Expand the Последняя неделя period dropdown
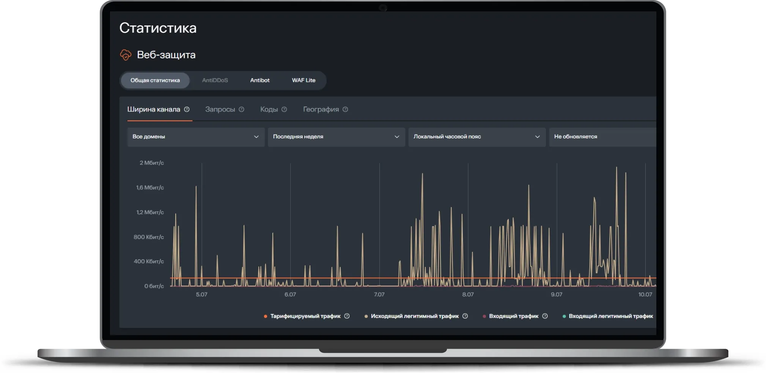The height and width of the screenshot is (373, 766). tap(336, 137)
